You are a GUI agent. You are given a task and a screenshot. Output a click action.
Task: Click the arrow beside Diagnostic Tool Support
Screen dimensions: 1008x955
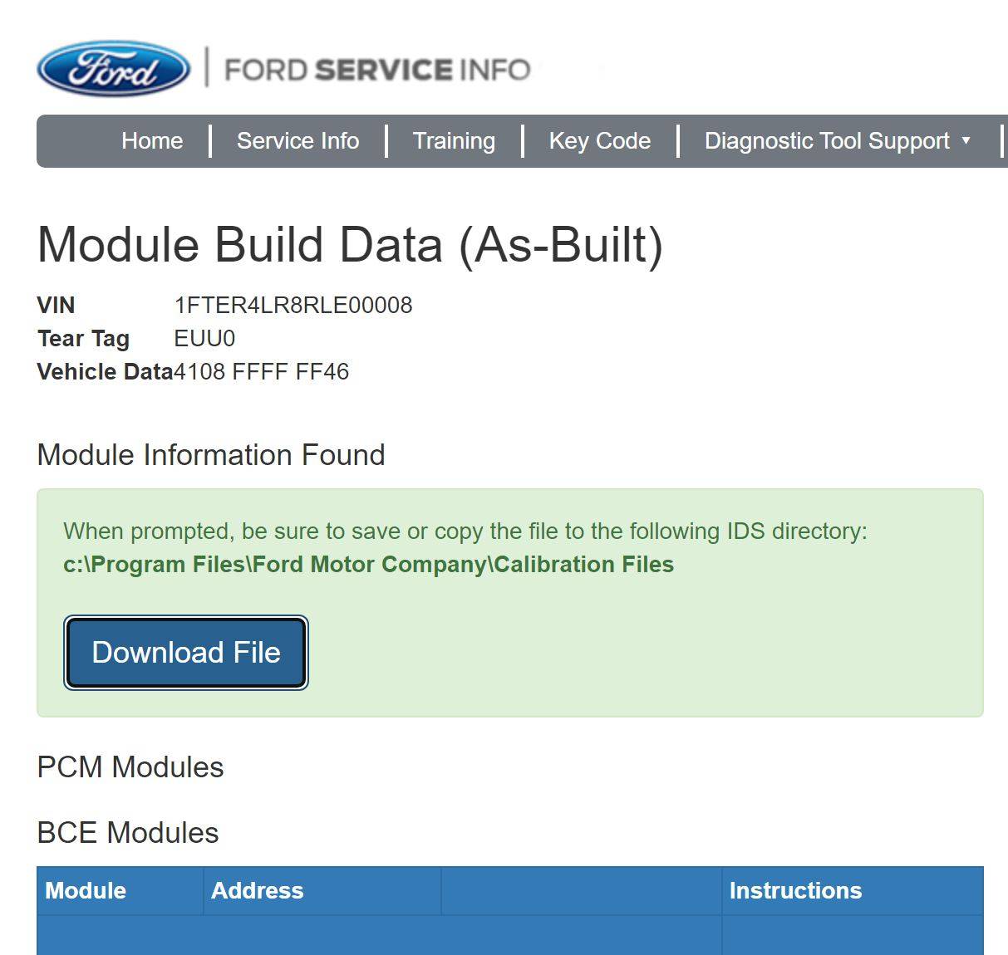966,141
